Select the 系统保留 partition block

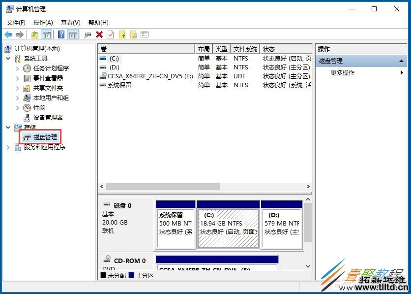tap(176, 224)
